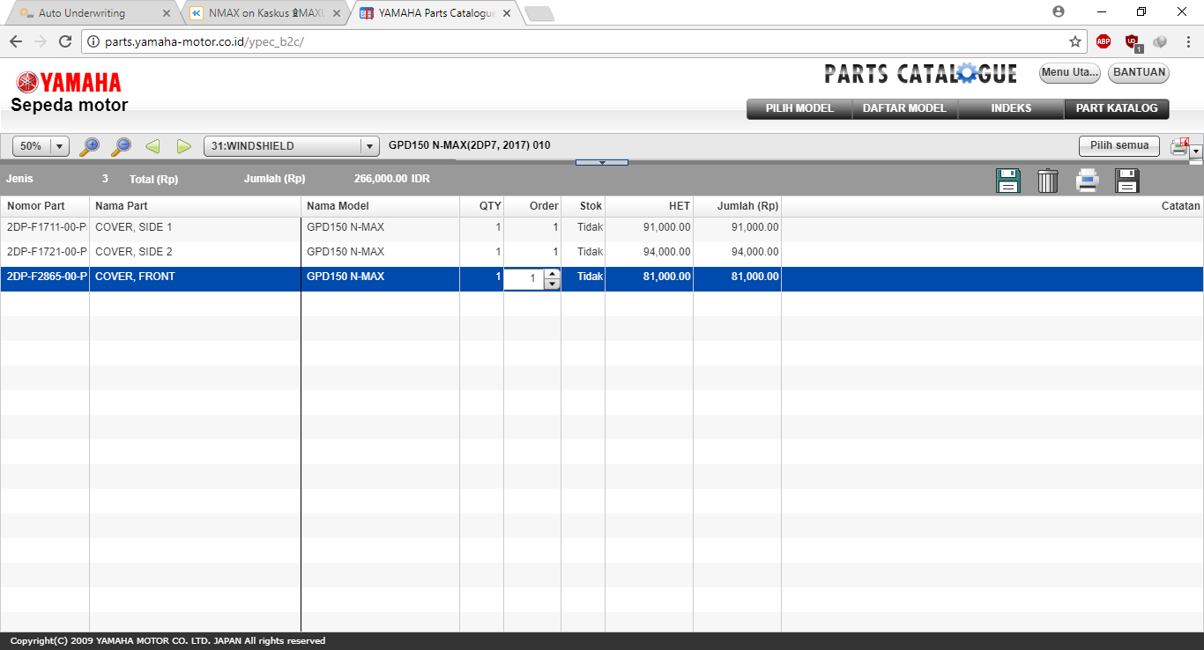Click the Yamaha logo

tap(69, 83)
